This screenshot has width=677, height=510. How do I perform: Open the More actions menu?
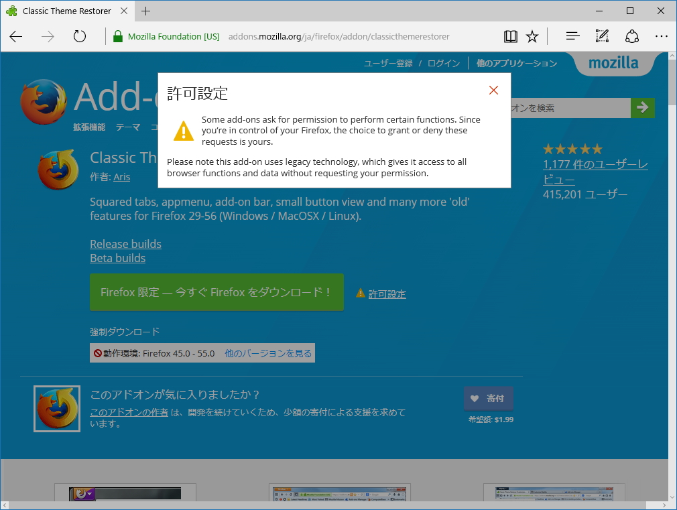click(661, 36)
